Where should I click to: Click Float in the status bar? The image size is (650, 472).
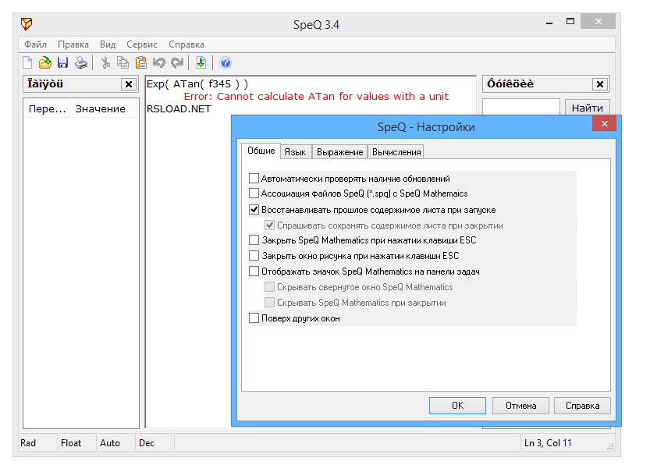71,443
